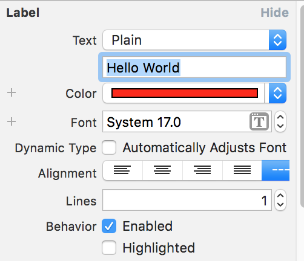Select center text alignment
The width and height of the screenshot is (304, 261).
(162, 170)
